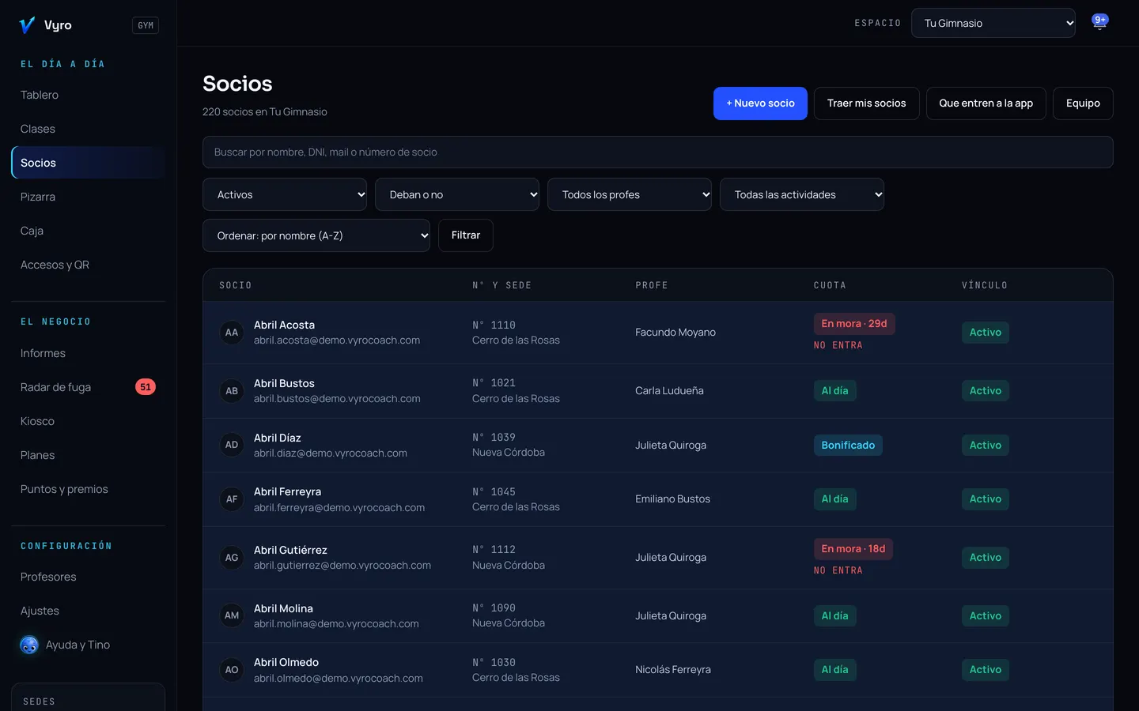Expand the Todas las actividades dropdown
This screenshot has height=711, width=1139.
pyautogui.click(x=802, y=194)
